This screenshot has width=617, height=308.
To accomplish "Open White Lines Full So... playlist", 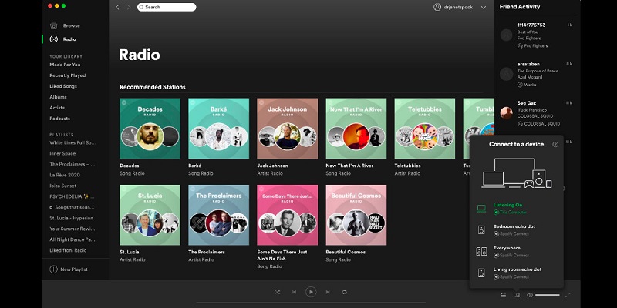I will (x=72, y=142).
